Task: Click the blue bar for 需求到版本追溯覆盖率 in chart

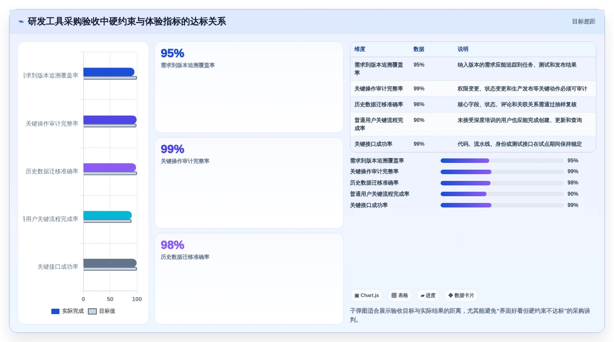Action: 109,72
